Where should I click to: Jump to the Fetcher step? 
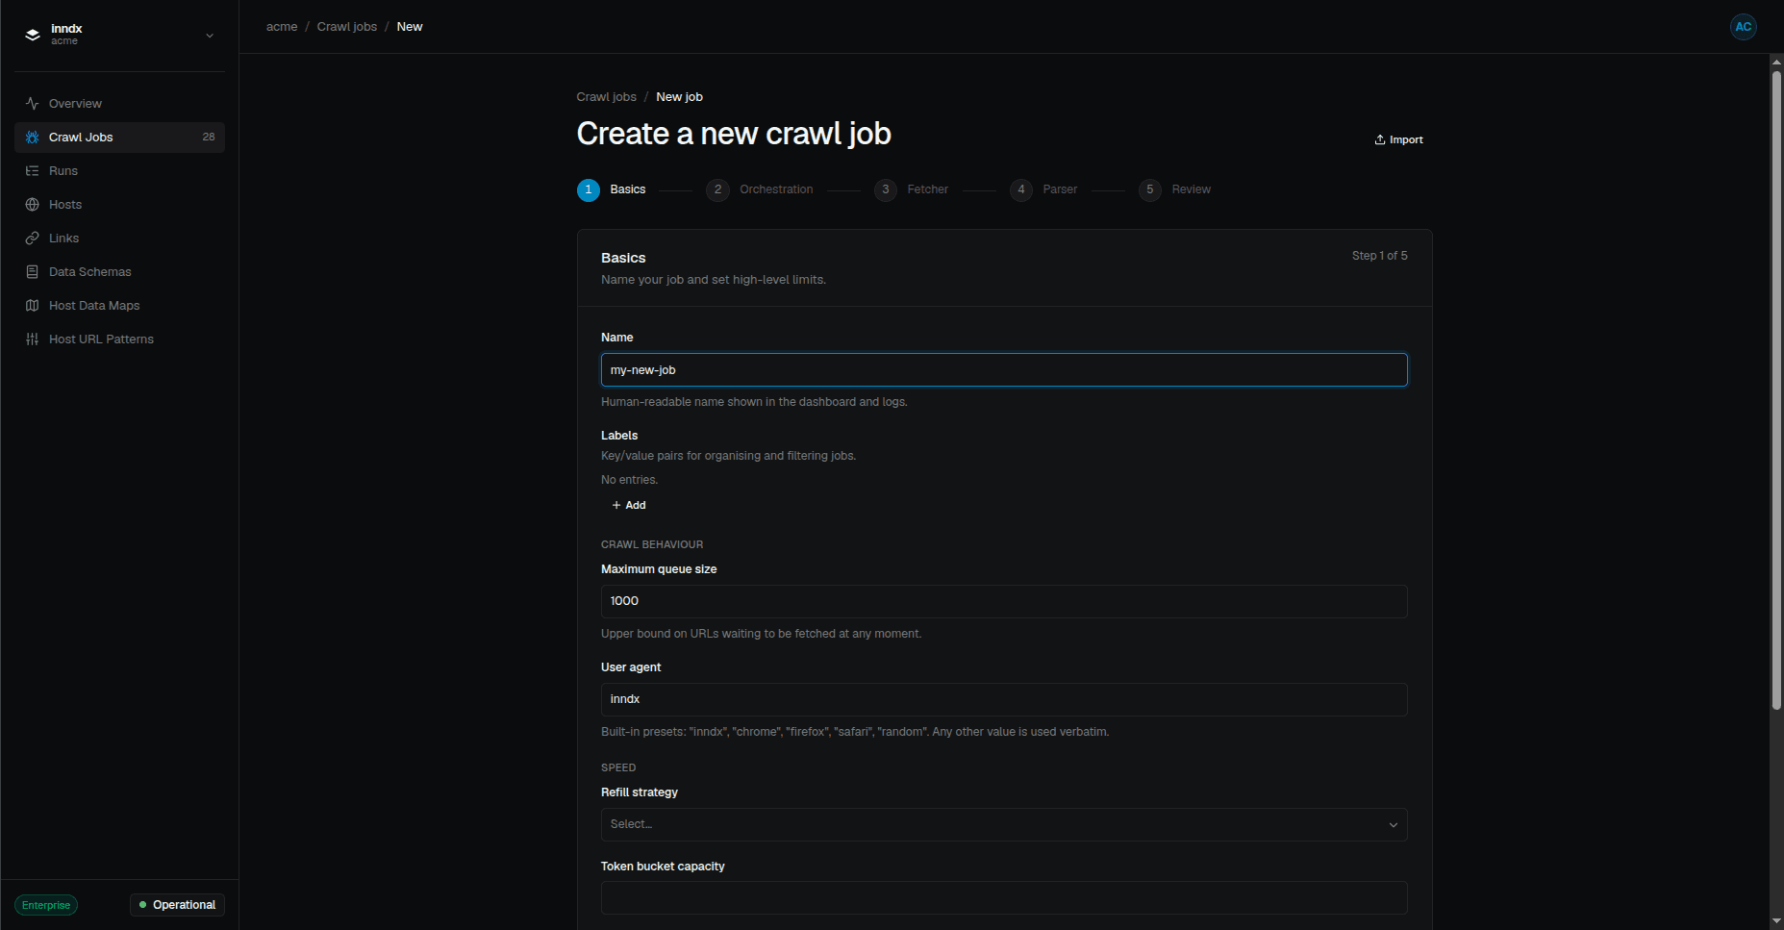[x=911, y=190]
